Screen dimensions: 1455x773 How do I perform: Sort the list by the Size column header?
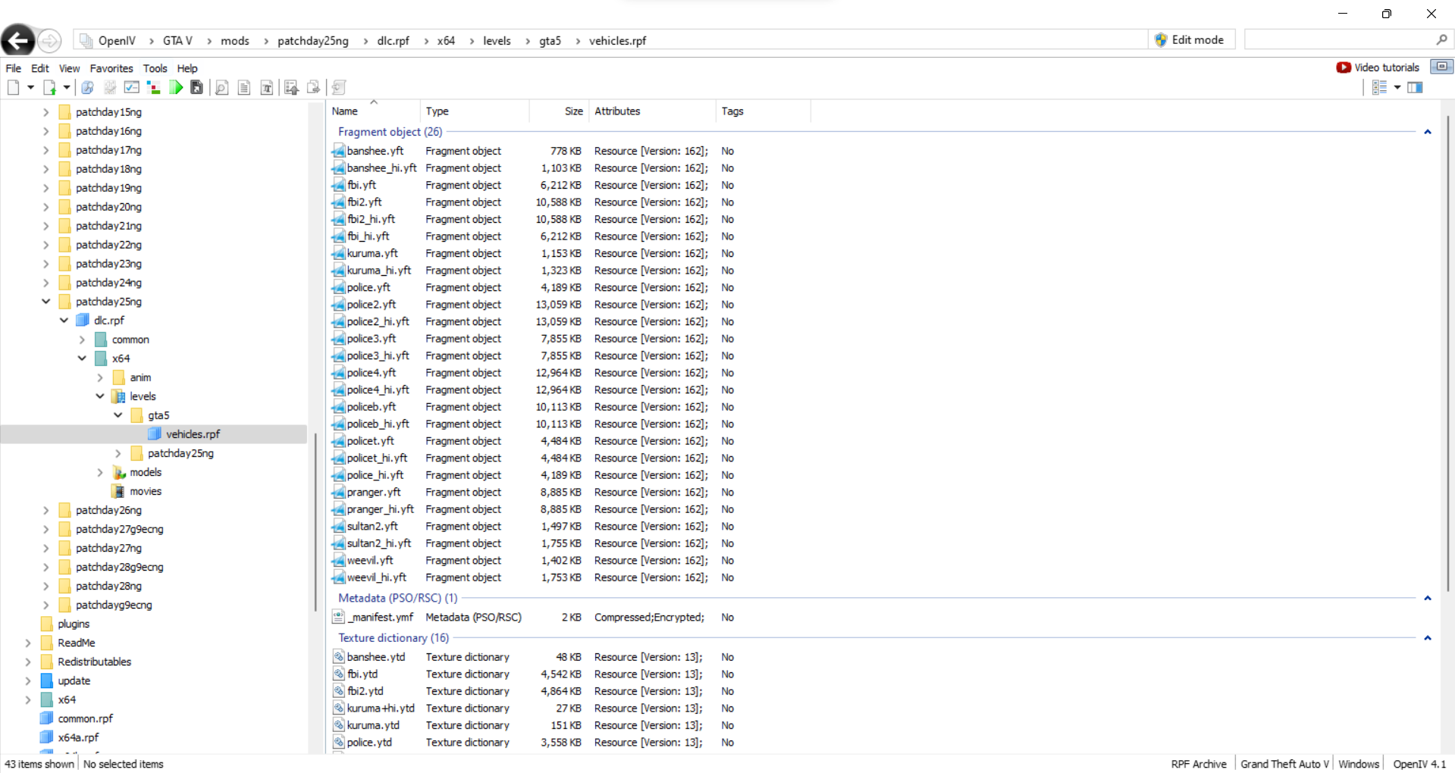pyautogui.click(x=573, y=111)
